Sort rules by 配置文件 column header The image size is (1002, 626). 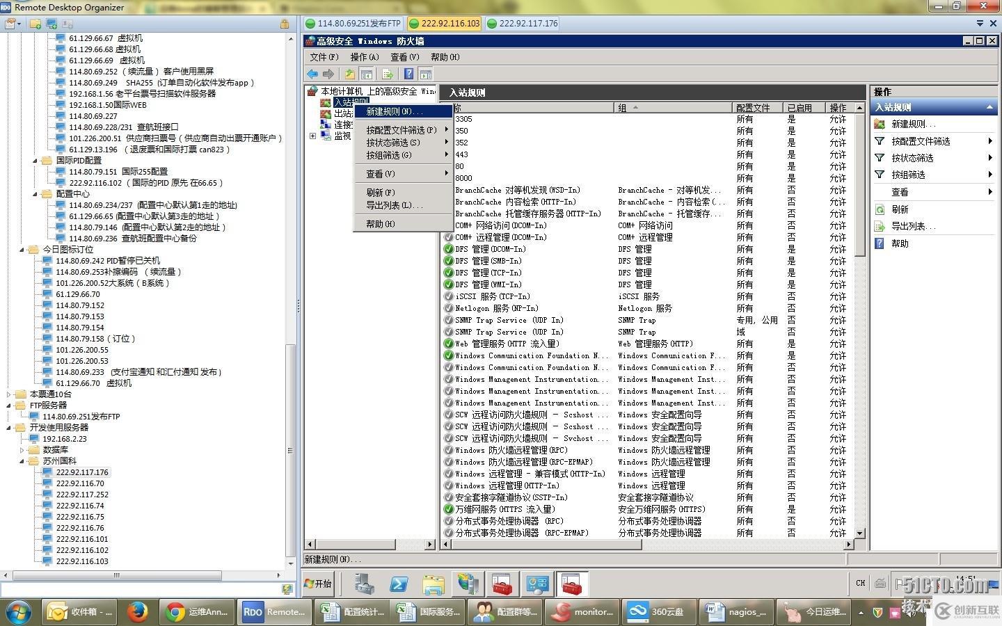[x=757, y=108]
